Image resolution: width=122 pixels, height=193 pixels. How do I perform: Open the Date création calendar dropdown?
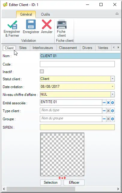point(112,86)
